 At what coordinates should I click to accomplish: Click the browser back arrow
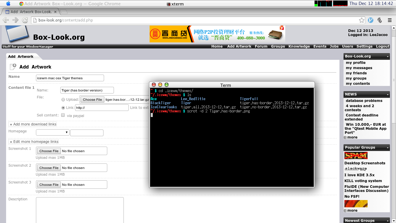[x=6, y=20]
